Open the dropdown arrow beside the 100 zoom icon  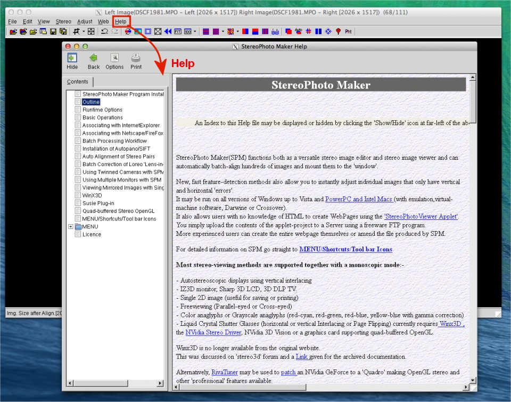195,31
